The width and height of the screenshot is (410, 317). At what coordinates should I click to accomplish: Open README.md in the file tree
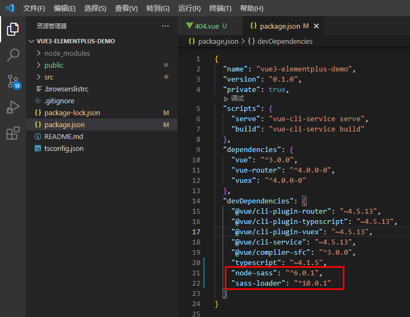(102, 136)
